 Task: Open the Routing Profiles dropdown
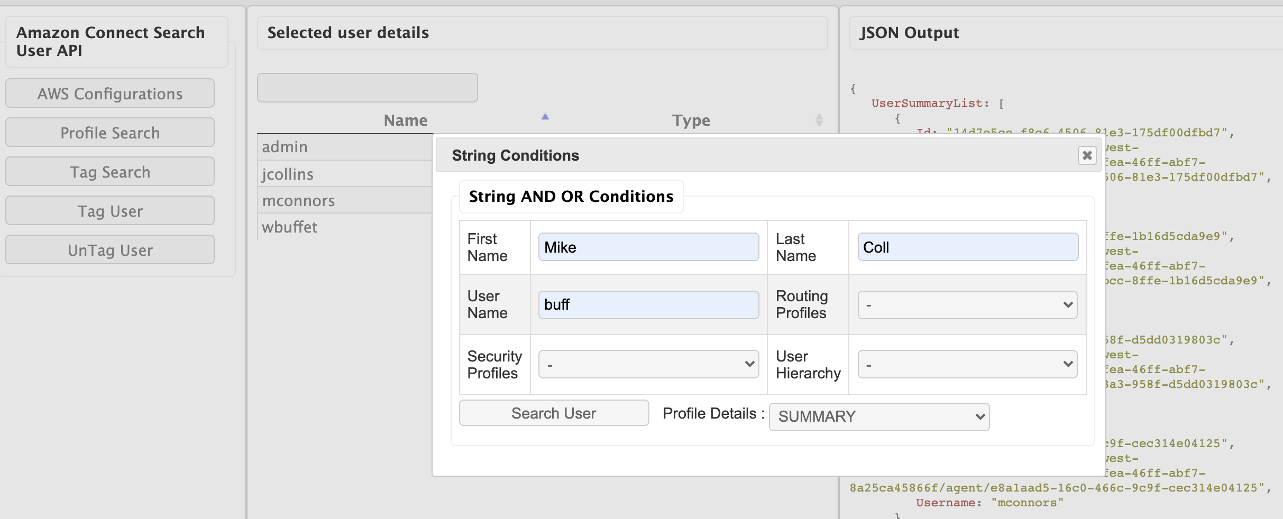pos(967,305)
